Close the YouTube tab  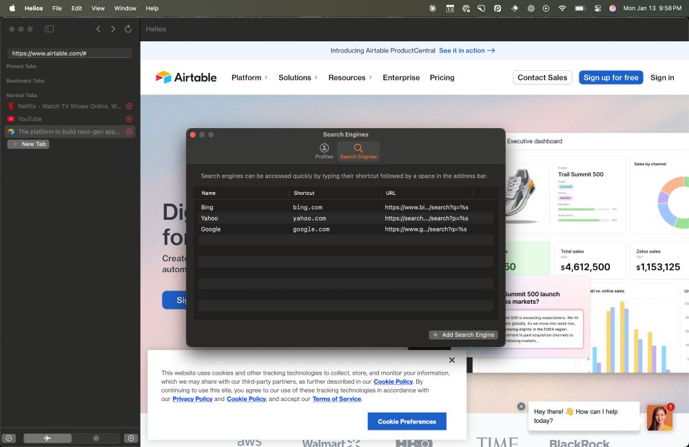click(x=130, y=119)
